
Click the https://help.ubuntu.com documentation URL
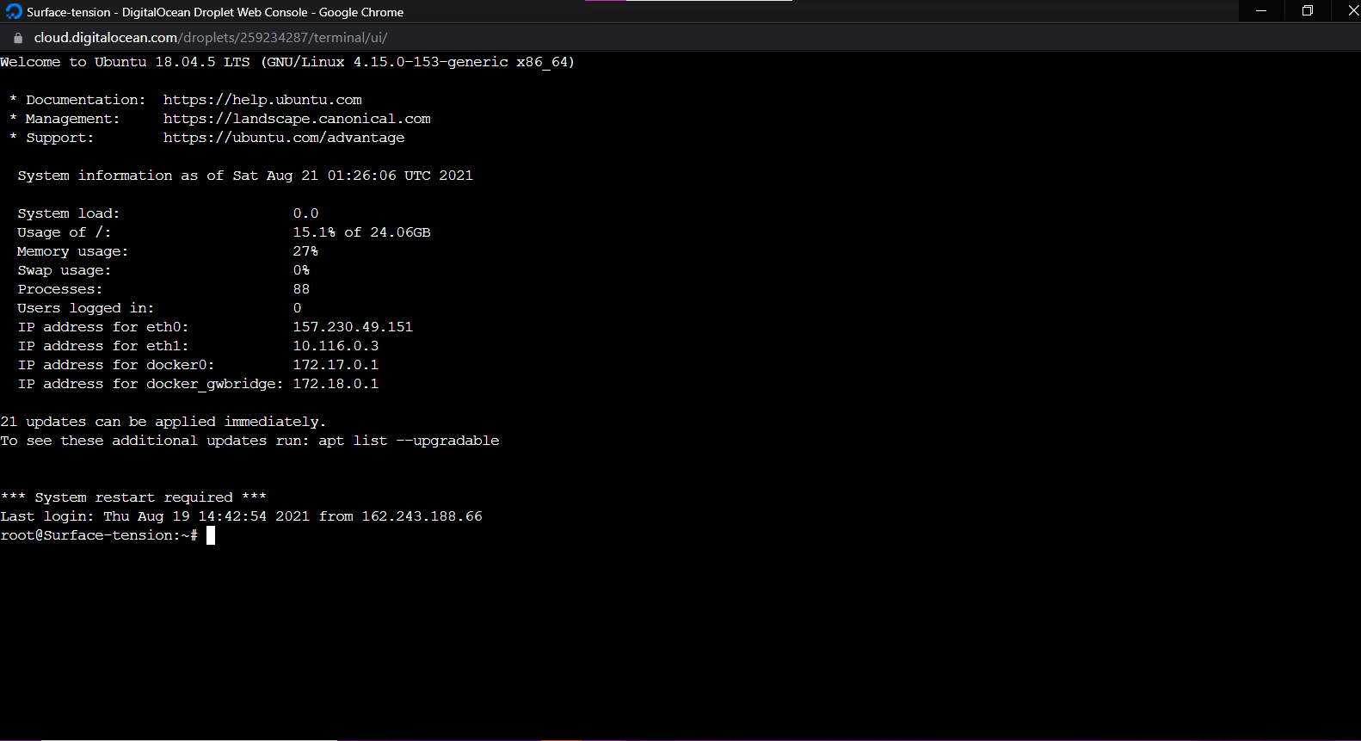(x=262, y=100)
